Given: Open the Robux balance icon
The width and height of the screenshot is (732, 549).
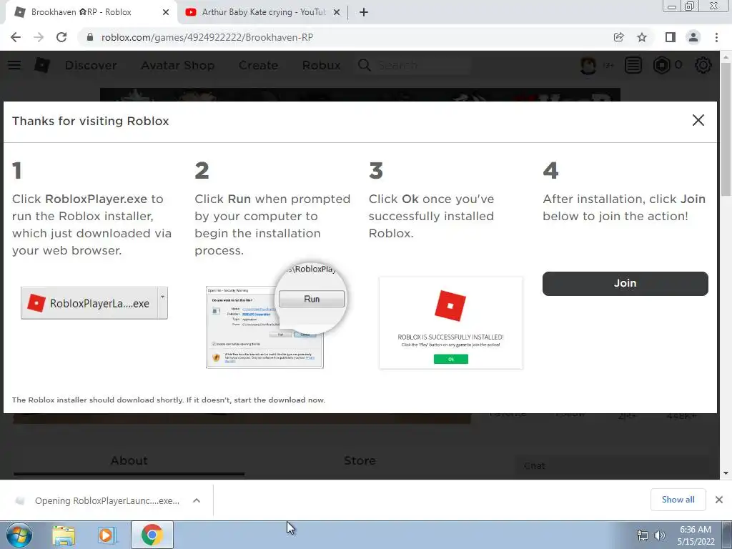Looking at the screenshot, I should pos(661,65).
